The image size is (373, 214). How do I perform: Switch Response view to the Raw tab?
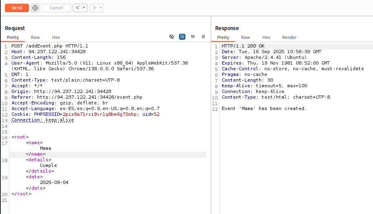point(246,37)
